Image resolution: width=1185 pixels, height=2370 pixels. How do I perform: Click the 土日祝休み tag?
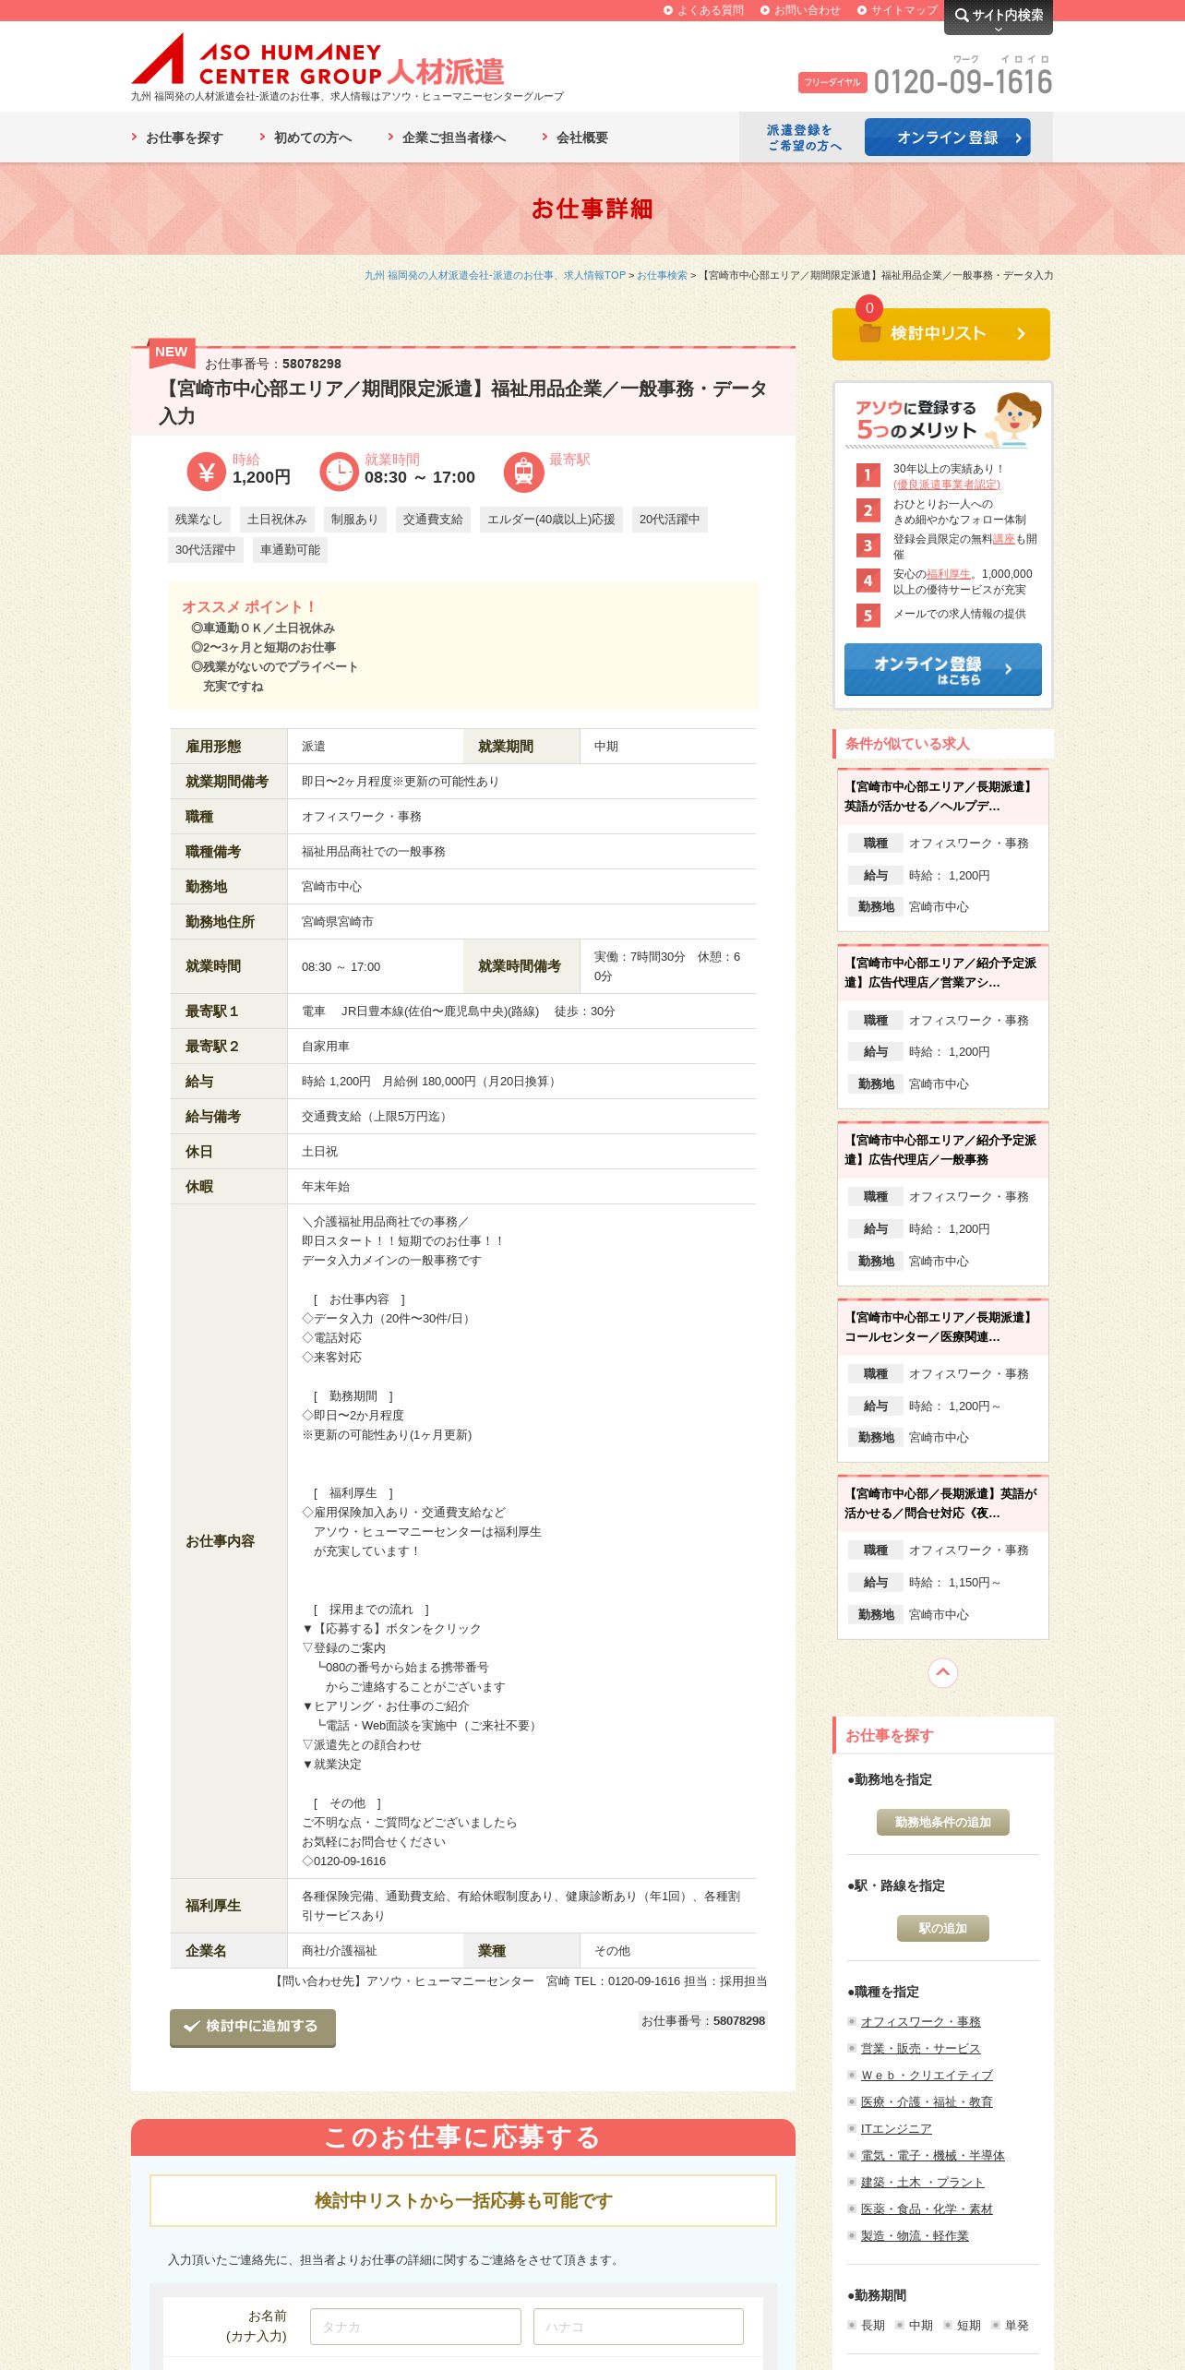click(277, 520)
